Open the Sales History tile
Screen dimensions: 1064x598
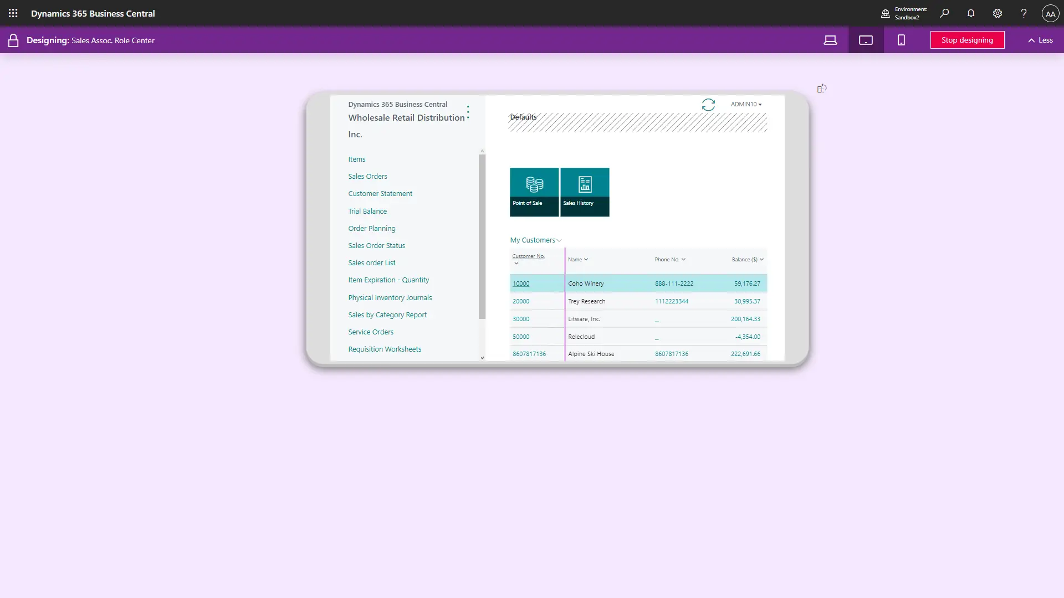click(585, 192)
